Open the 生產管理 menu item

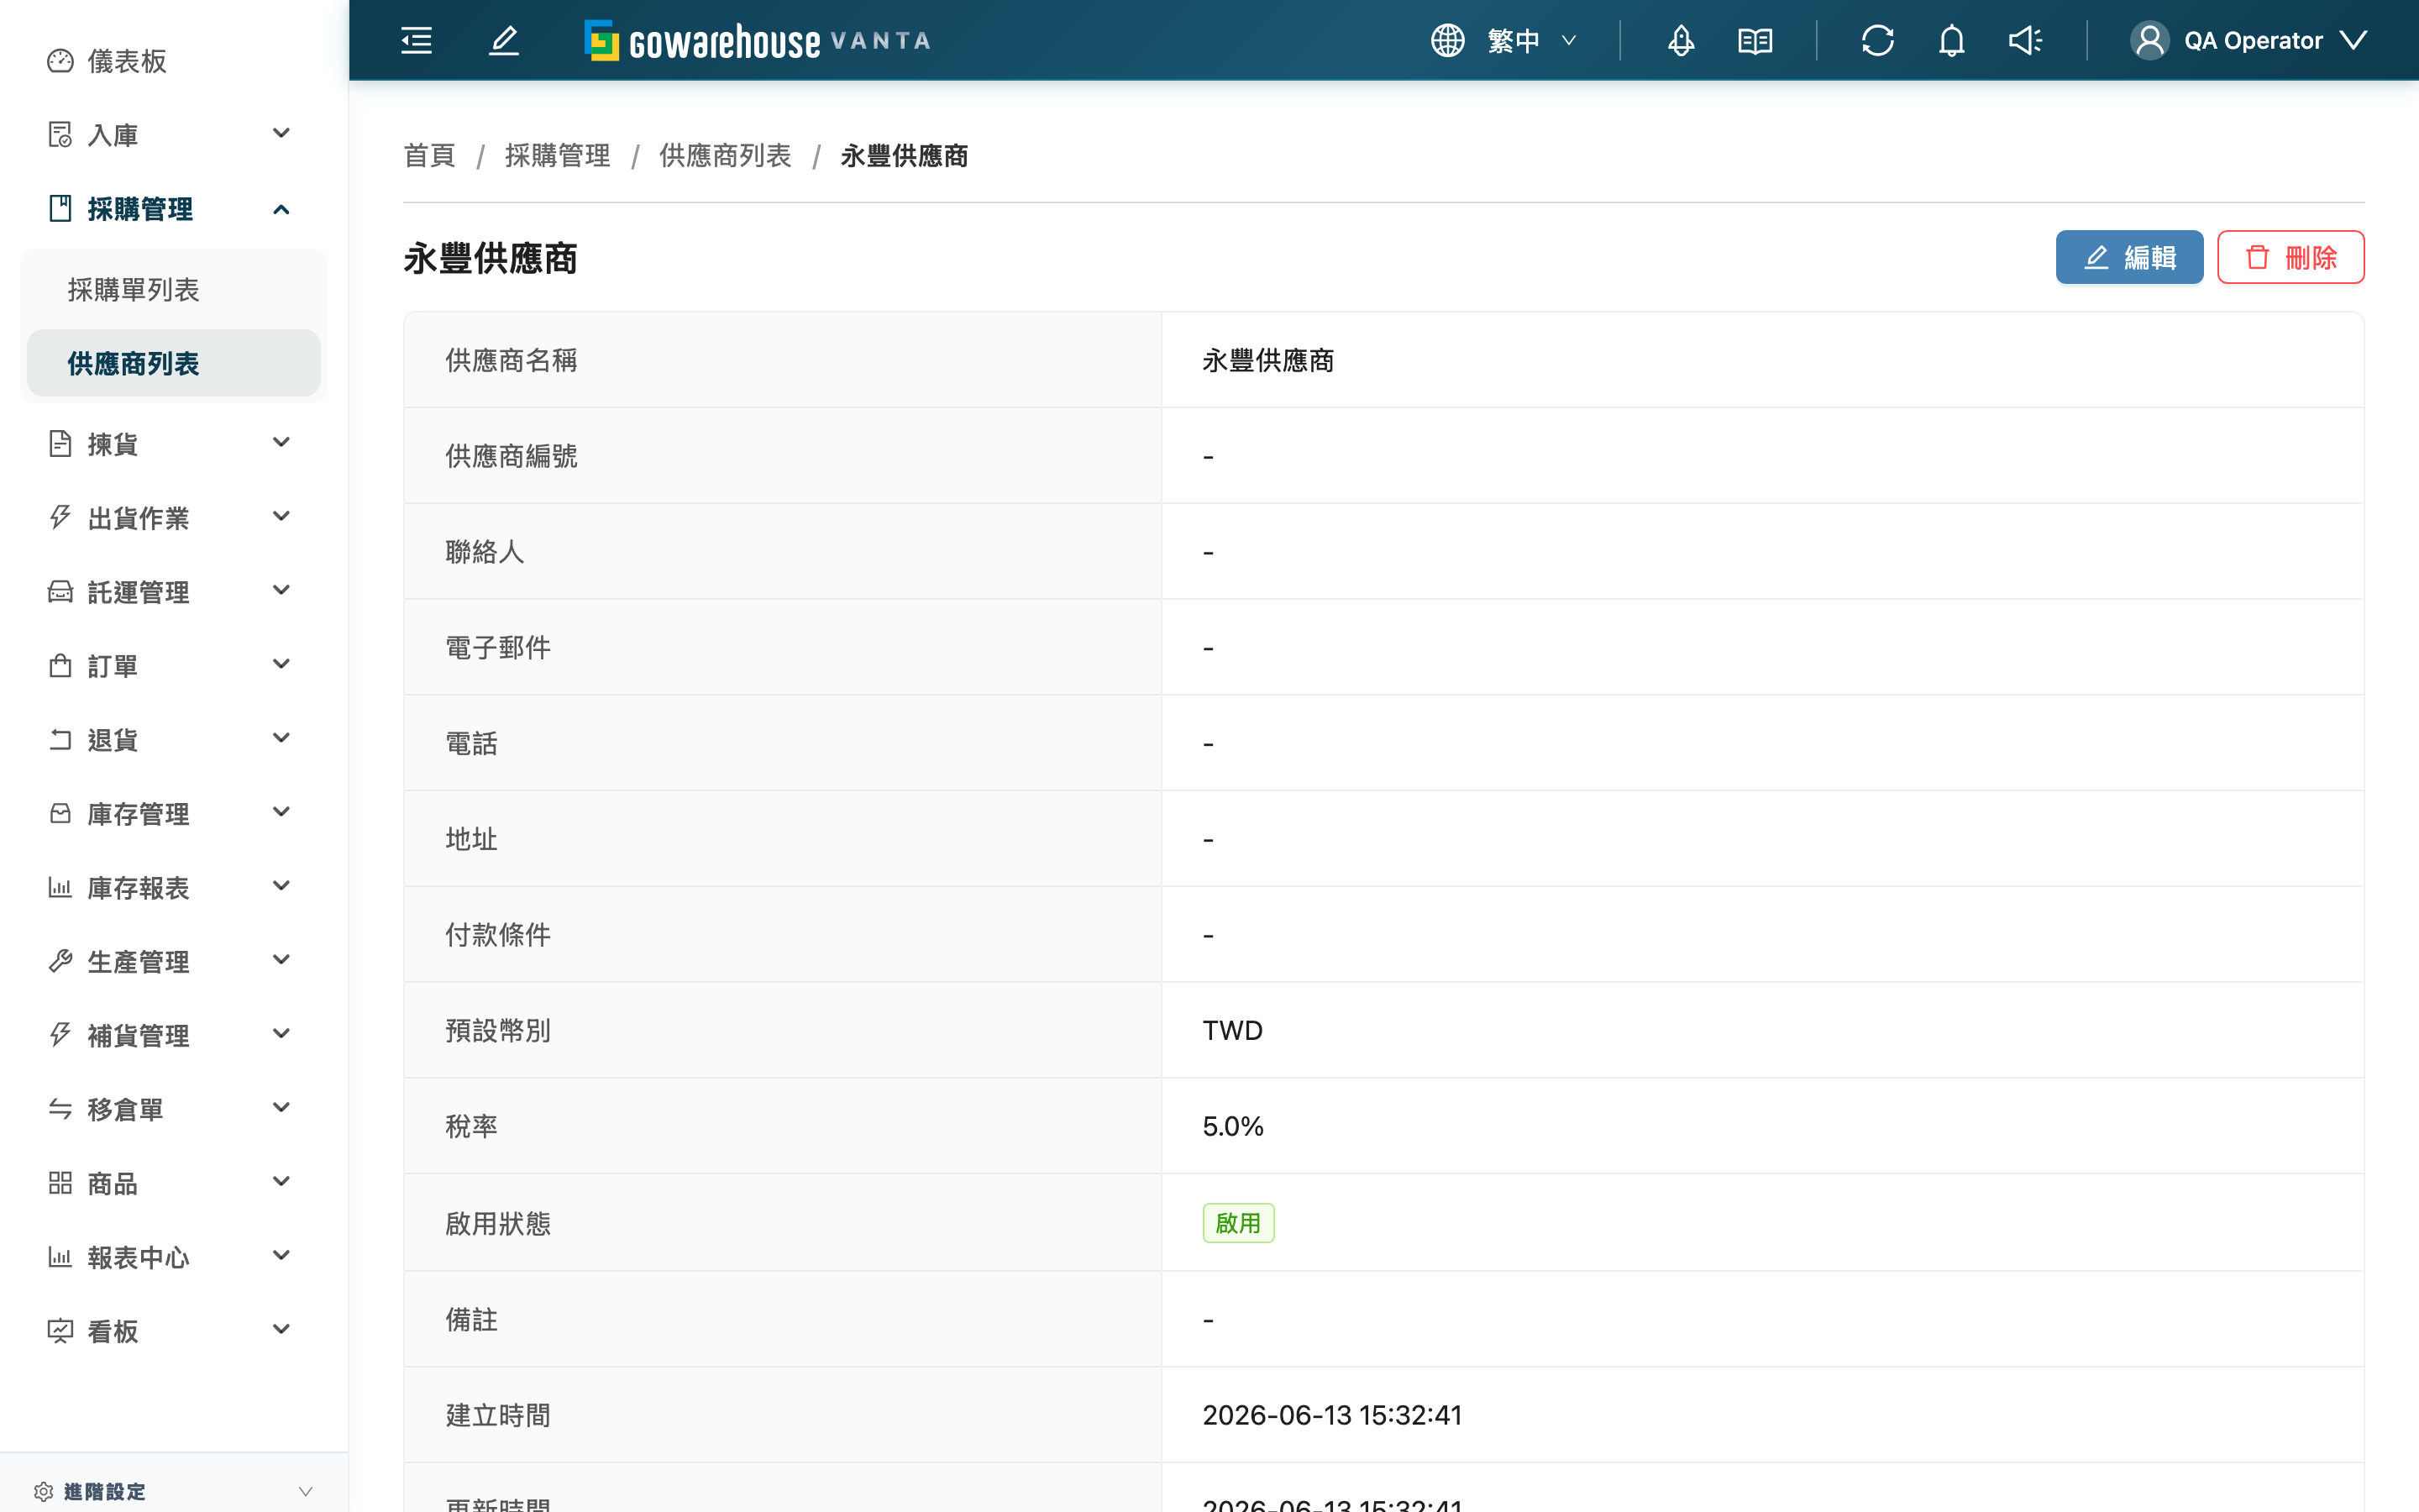174,961
